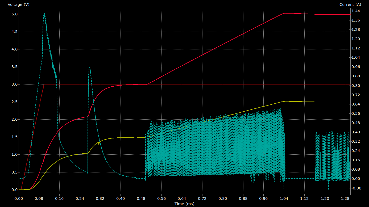Select the 1.44 current axis tick label
This screenshot has width=369, height=207.
click(x=356, y=11)
